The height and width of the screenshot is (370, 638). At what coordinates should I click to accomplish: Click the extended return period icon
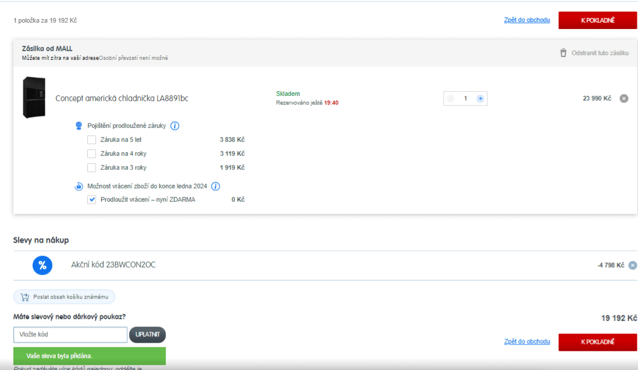tap(79, 186)
